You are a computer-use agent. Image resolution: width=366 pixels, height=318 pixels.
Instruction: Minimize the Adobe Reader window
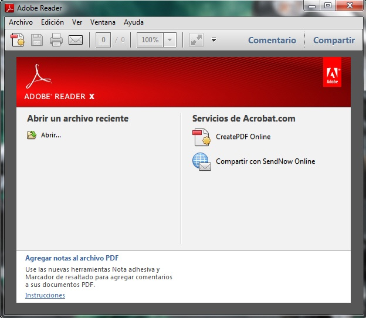(312, 6)
